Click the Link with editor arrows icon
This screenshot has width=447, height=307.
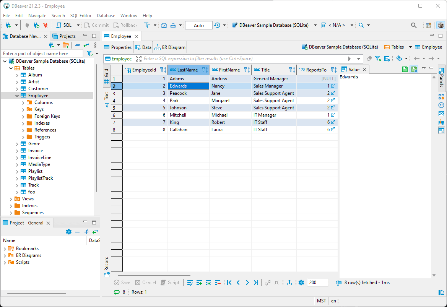coord(86,45)
